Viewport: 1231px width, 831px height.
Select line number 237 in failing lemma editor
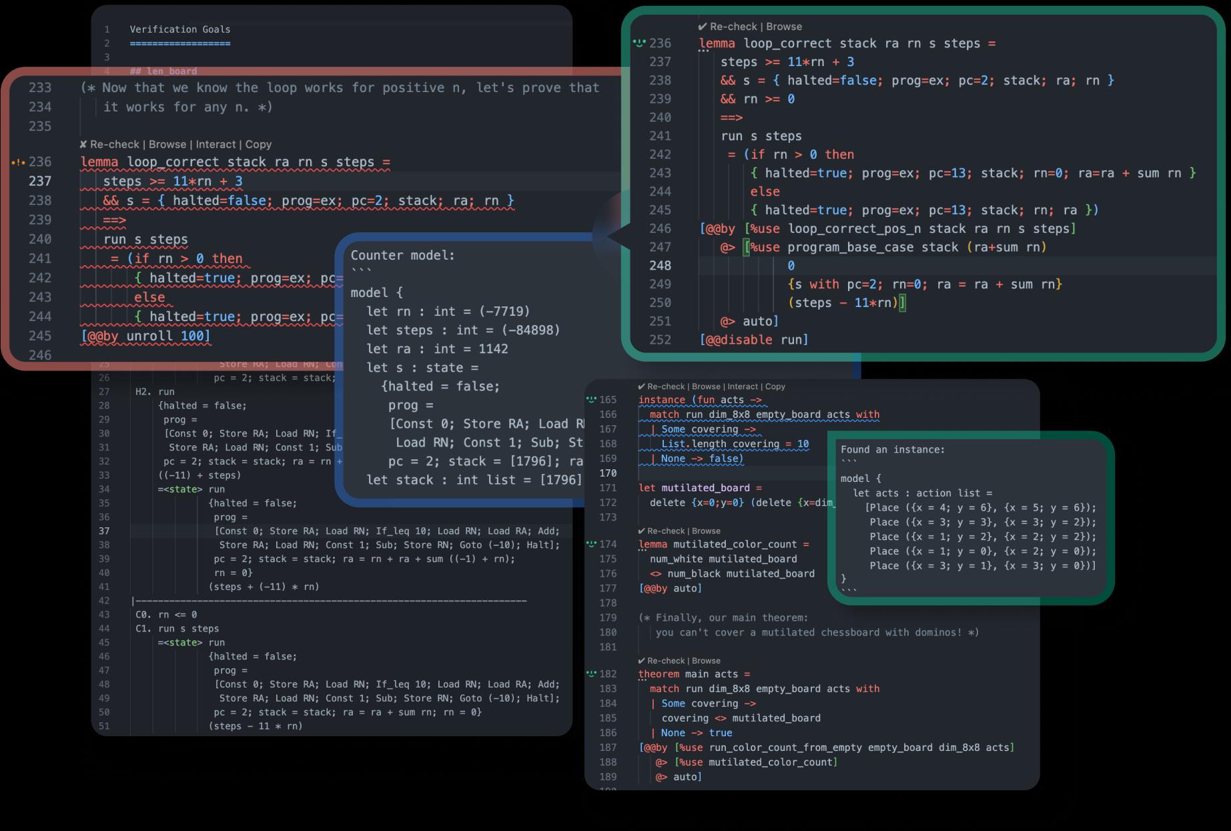(x=40, y=182)
